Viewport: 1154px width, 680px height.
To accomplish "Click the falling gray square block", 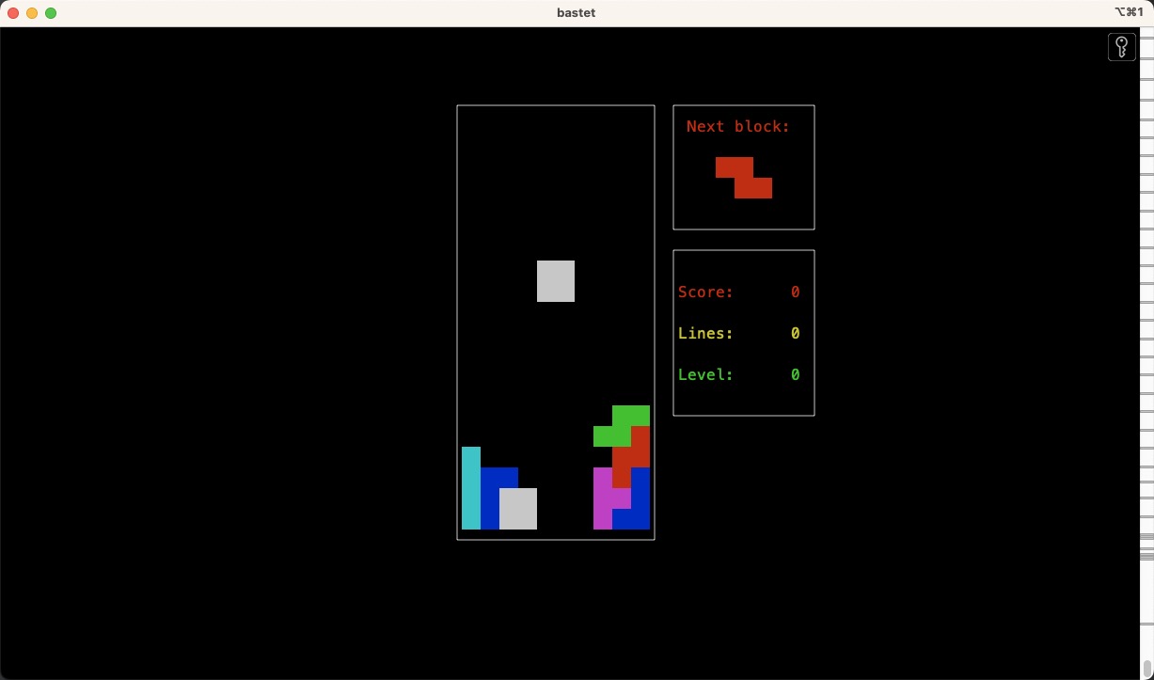I will point(555,281).
